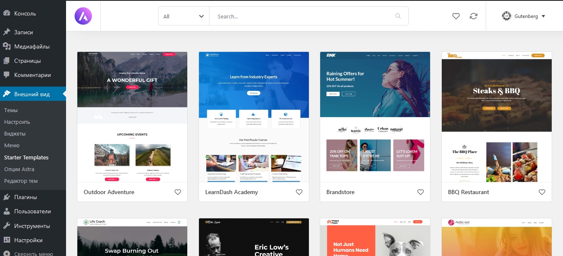563x256 pixels.
Task: Click the sync library refresh icon
Action: click(473, 16)
